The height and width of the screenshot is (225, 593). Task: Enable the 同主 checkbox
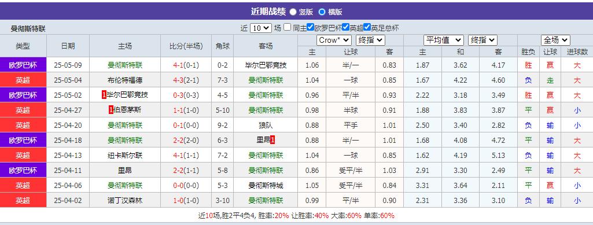pyautogui.click(x=288, y=27)
